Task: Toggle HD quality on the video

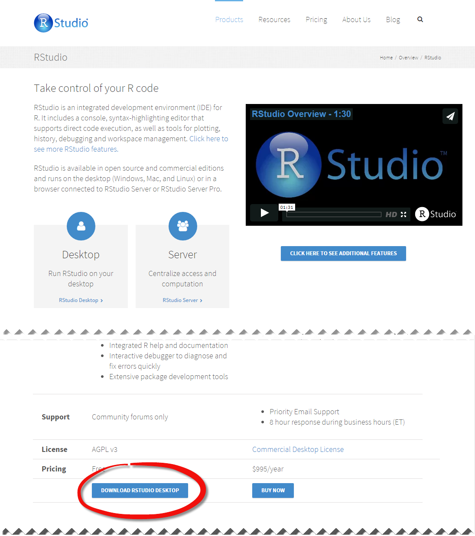Action: point(391,214)
